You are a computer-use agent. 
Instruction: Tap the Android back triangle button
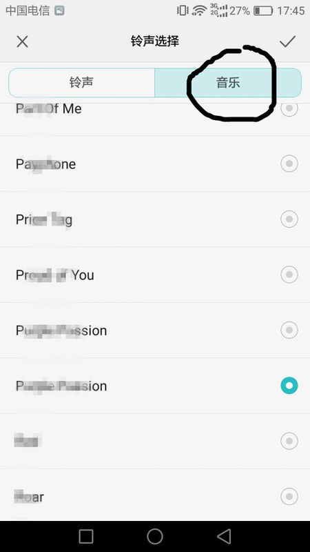pyautogui.click(x=223, y=537)
